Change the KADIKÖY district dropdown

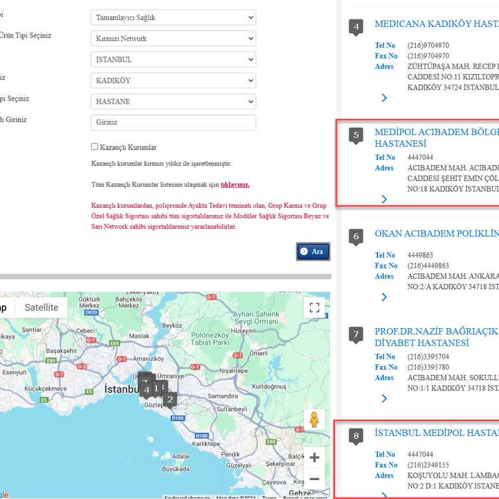(173, 81)
